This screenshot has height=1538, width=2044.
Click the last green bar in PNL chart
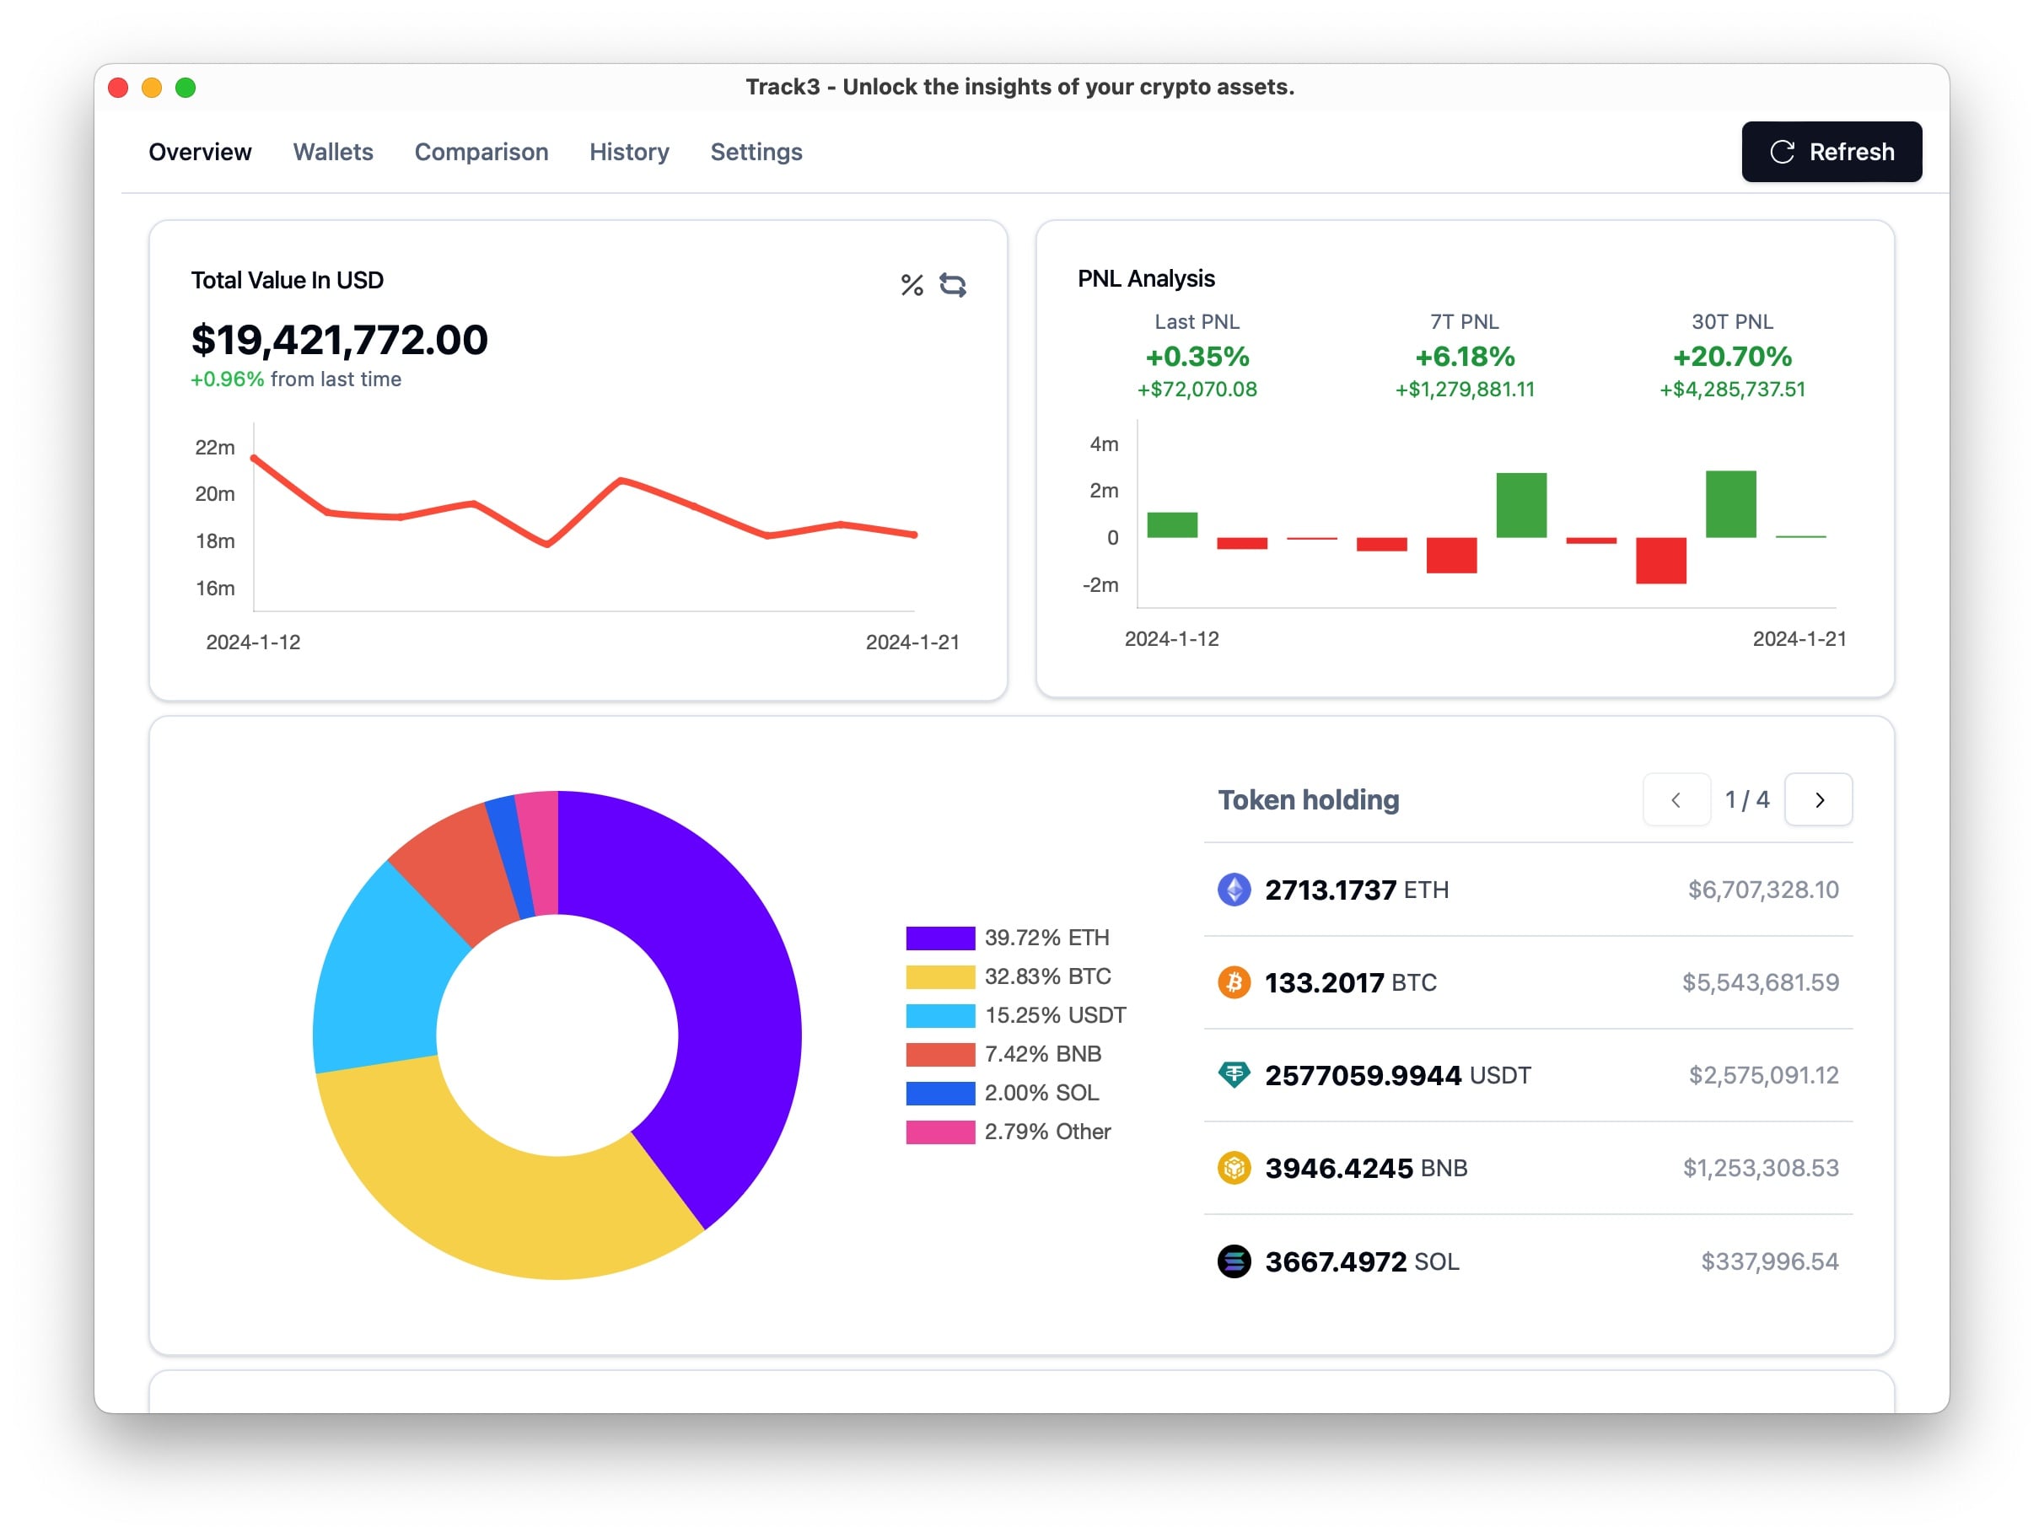(x=1800, y=536)
